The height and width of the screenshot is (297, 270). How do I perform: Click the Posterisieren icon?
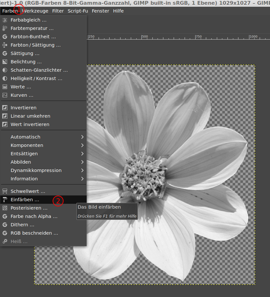pyautogui.click(x=5, y=208)
